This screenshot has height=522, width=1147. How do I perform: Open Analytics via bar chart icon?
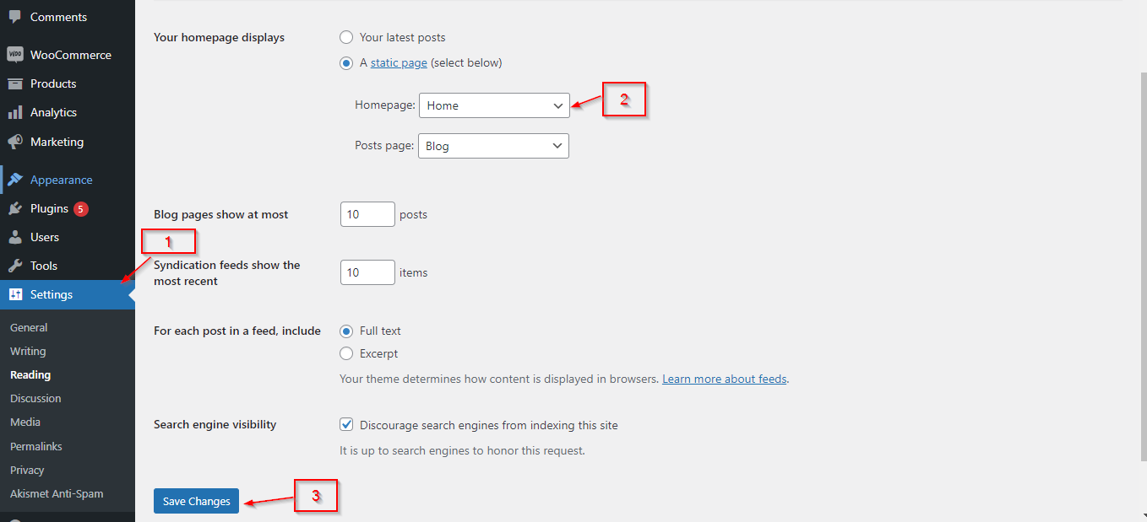tap(15, 112)
